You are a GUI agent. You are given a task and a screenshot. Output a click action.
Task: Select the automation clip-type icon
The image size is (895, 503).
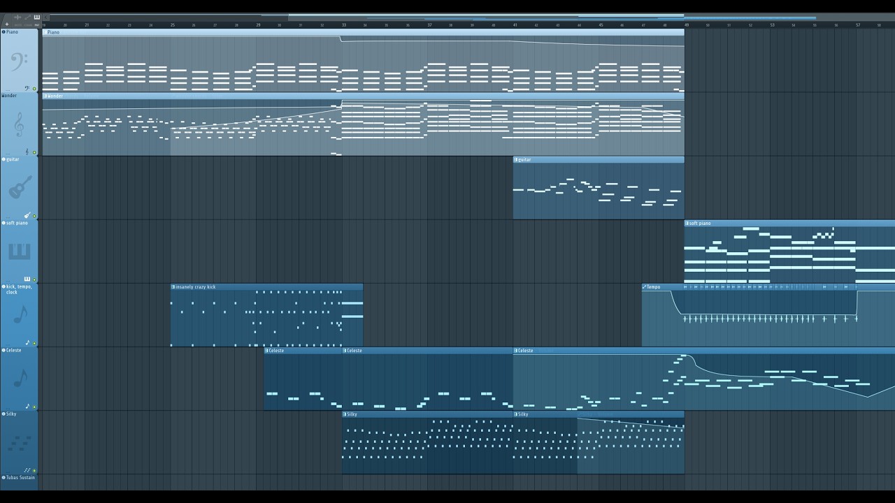(27, 17)
